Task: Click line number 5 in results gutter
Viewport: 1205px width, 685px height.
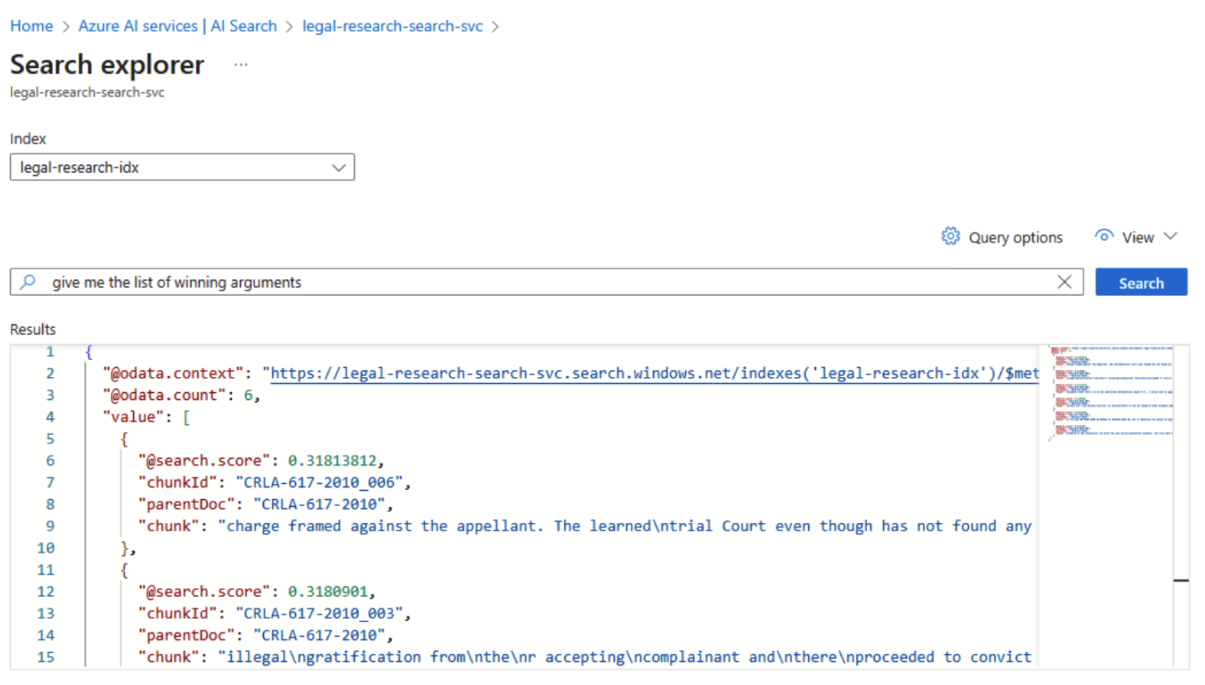Action: pyautogui.click(x=50, y=439)
